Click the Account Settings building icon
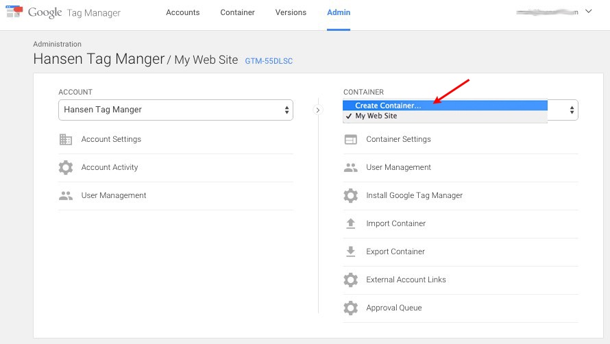Viewport: 610px width, 344px height. click(x=66, y=140)
